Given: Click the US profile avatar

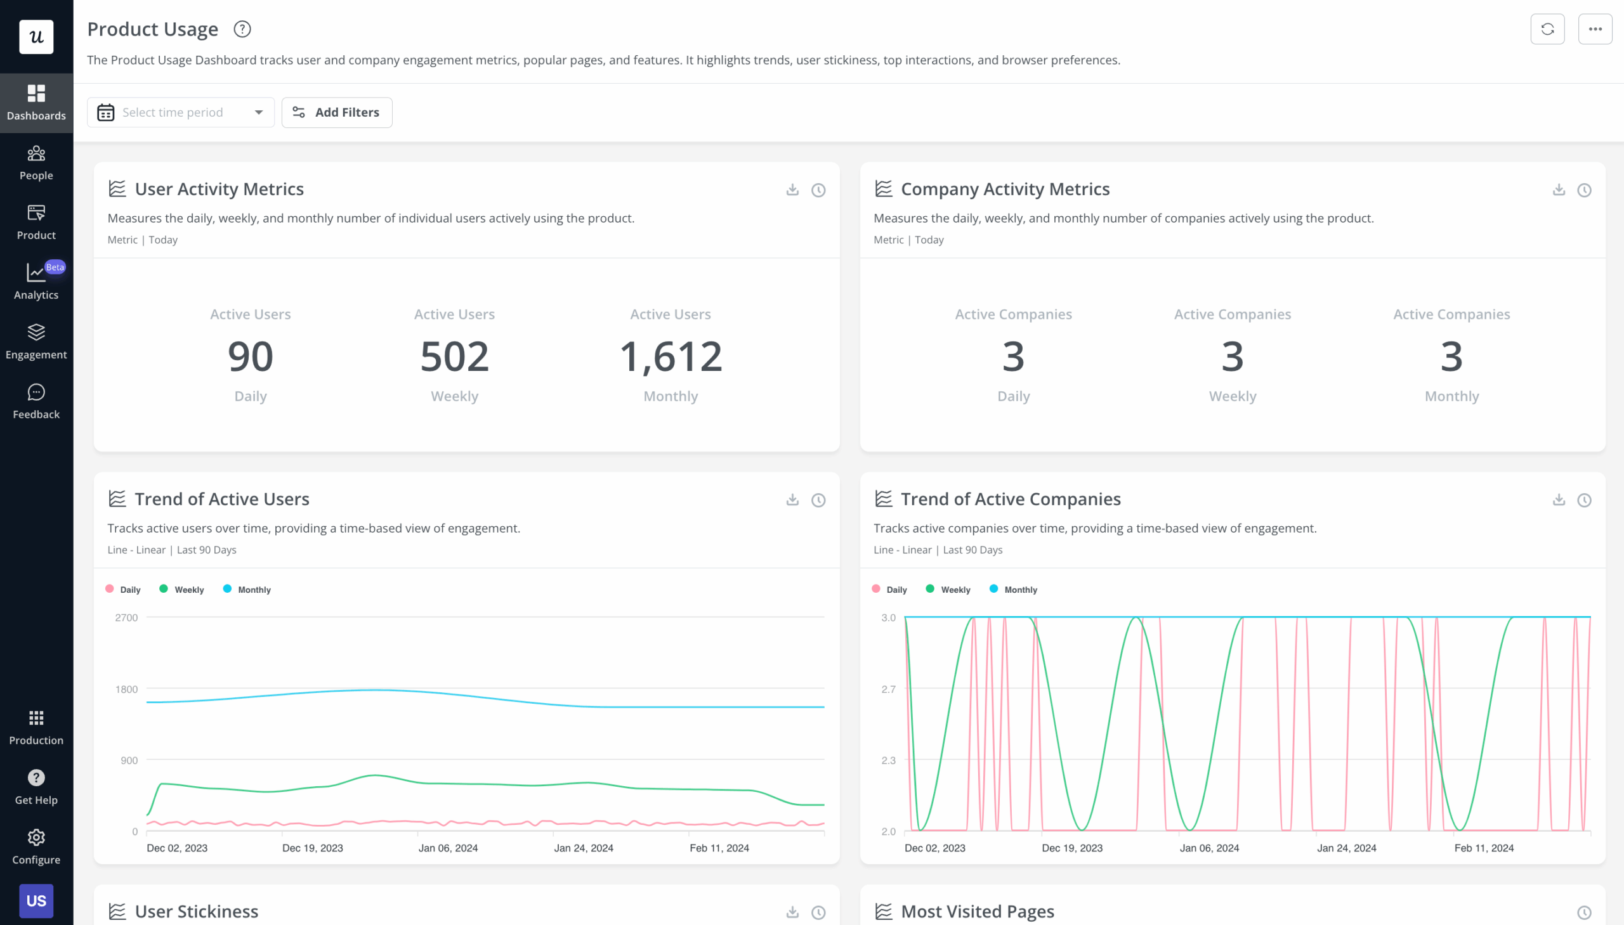Looking at the screenshot, I should (36, 900).
